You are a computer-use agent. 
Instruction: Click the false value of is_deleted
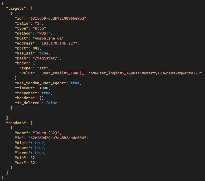(x=51, y=103)
